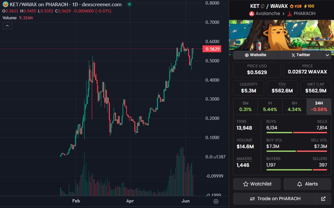Click the Apr label on time axis
The height and width of the screenshot is (208, 334).
pos(130,201)
